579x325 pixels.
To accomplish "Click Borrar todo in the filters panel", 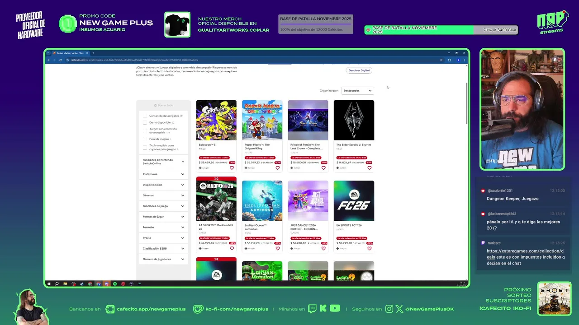I will 163,105.
